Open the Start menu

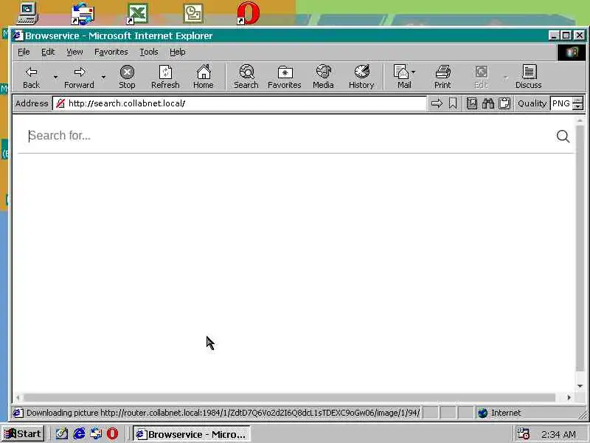[23, 433]
